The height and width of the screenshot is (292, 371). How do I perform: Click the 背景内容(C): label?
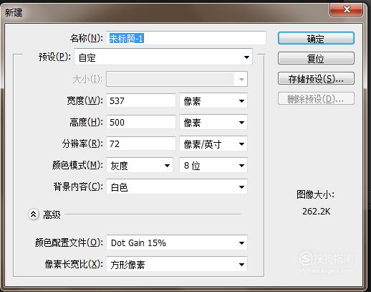pos(78,187)
